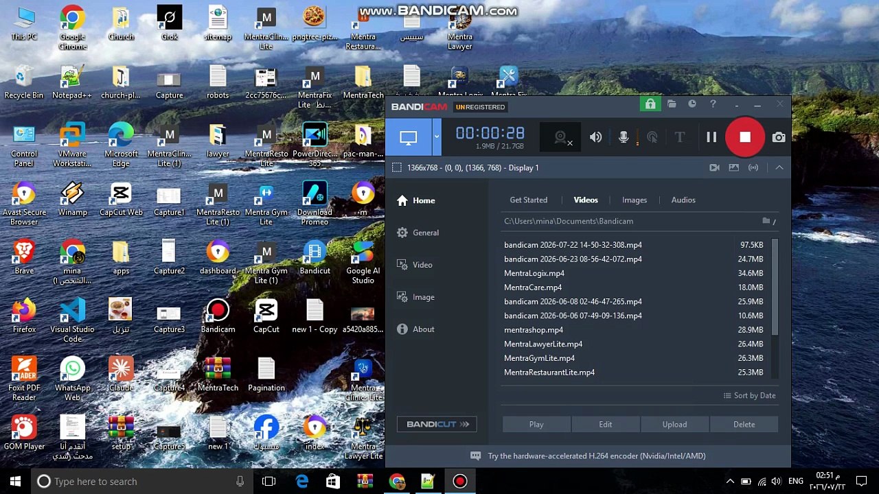Take a screenshot with camera icon
The width and height of the screenshot is (879, 494).
779,137
